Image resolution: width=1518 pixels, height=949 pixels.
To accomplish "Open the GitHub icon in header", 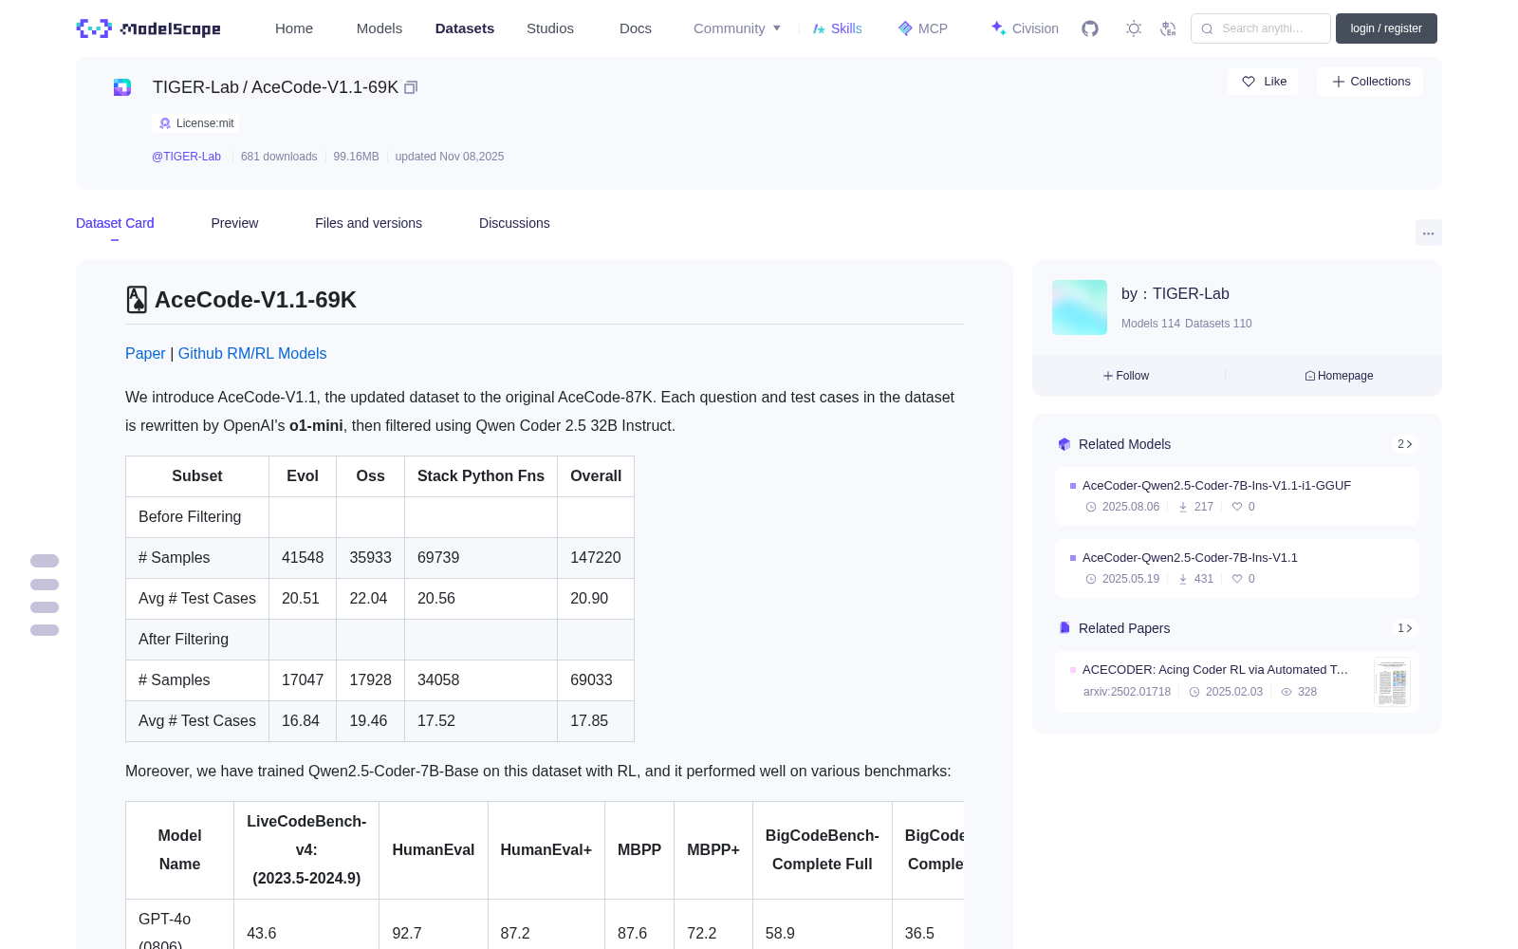I will pos(1090,28).
